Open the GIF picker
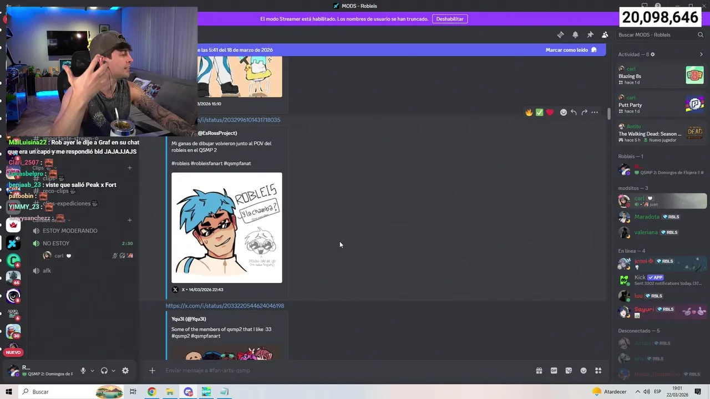 coord(554,371)
